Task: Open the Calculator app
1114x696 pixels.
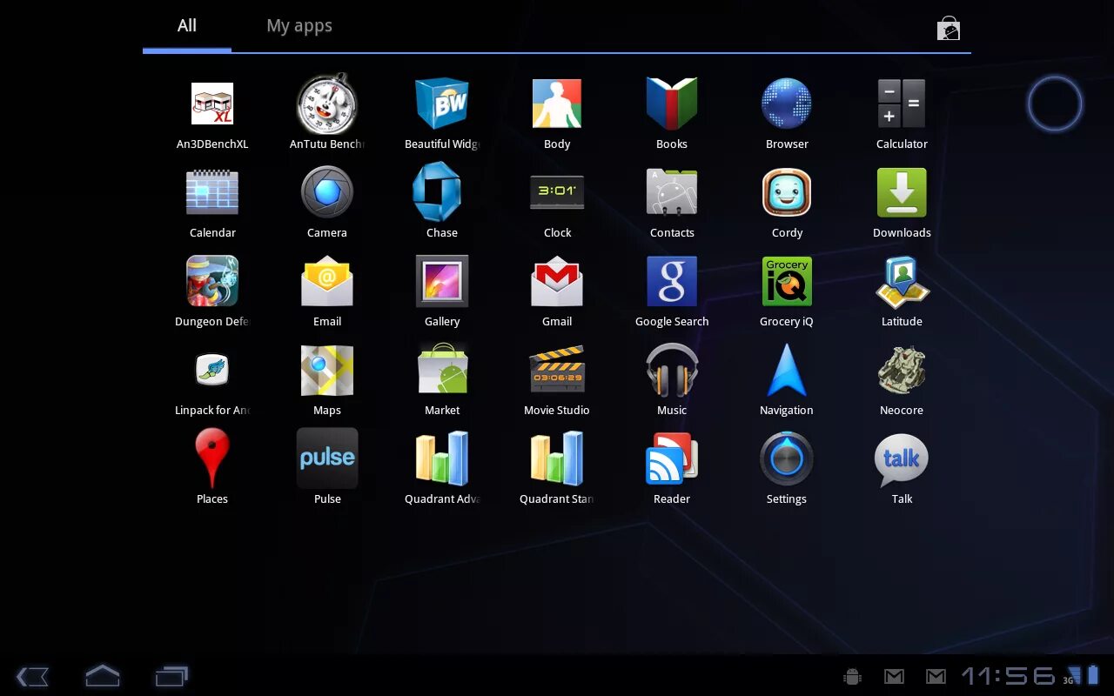Action: (902, 104)
